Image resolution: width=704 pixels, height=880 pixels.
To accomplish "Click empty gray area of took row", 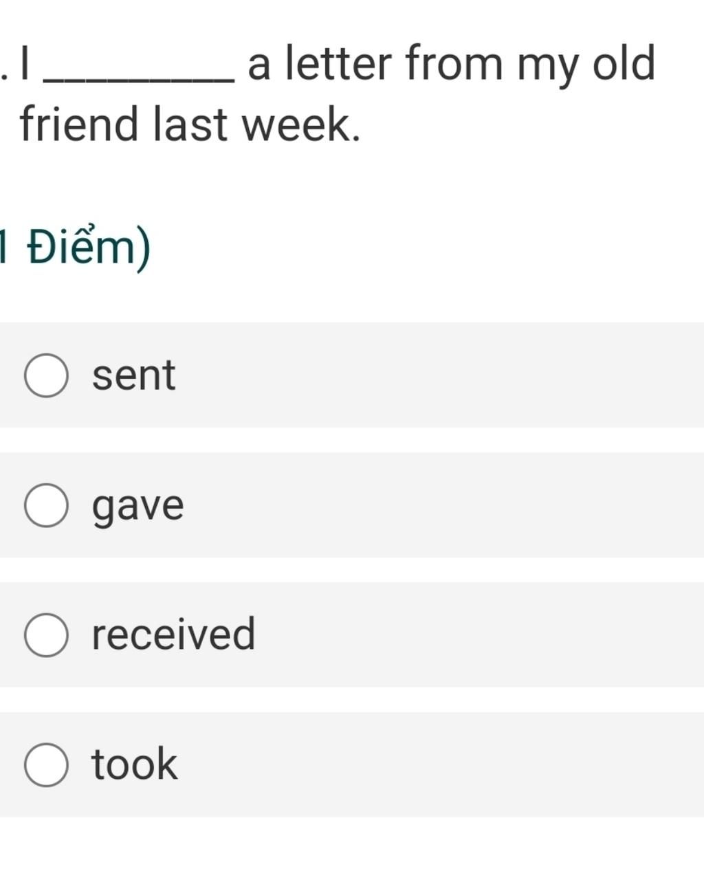I will (x=440, y=764).
